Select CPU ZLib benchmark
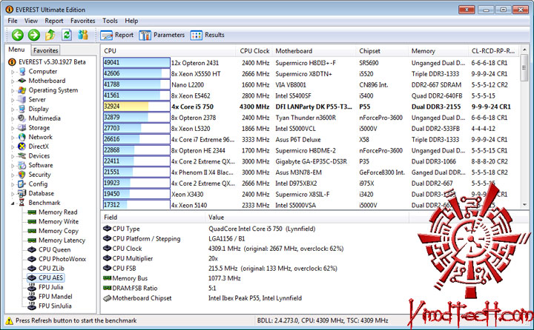Image resolution: width=534 pixels, height=330 pixels. point(51,268)
